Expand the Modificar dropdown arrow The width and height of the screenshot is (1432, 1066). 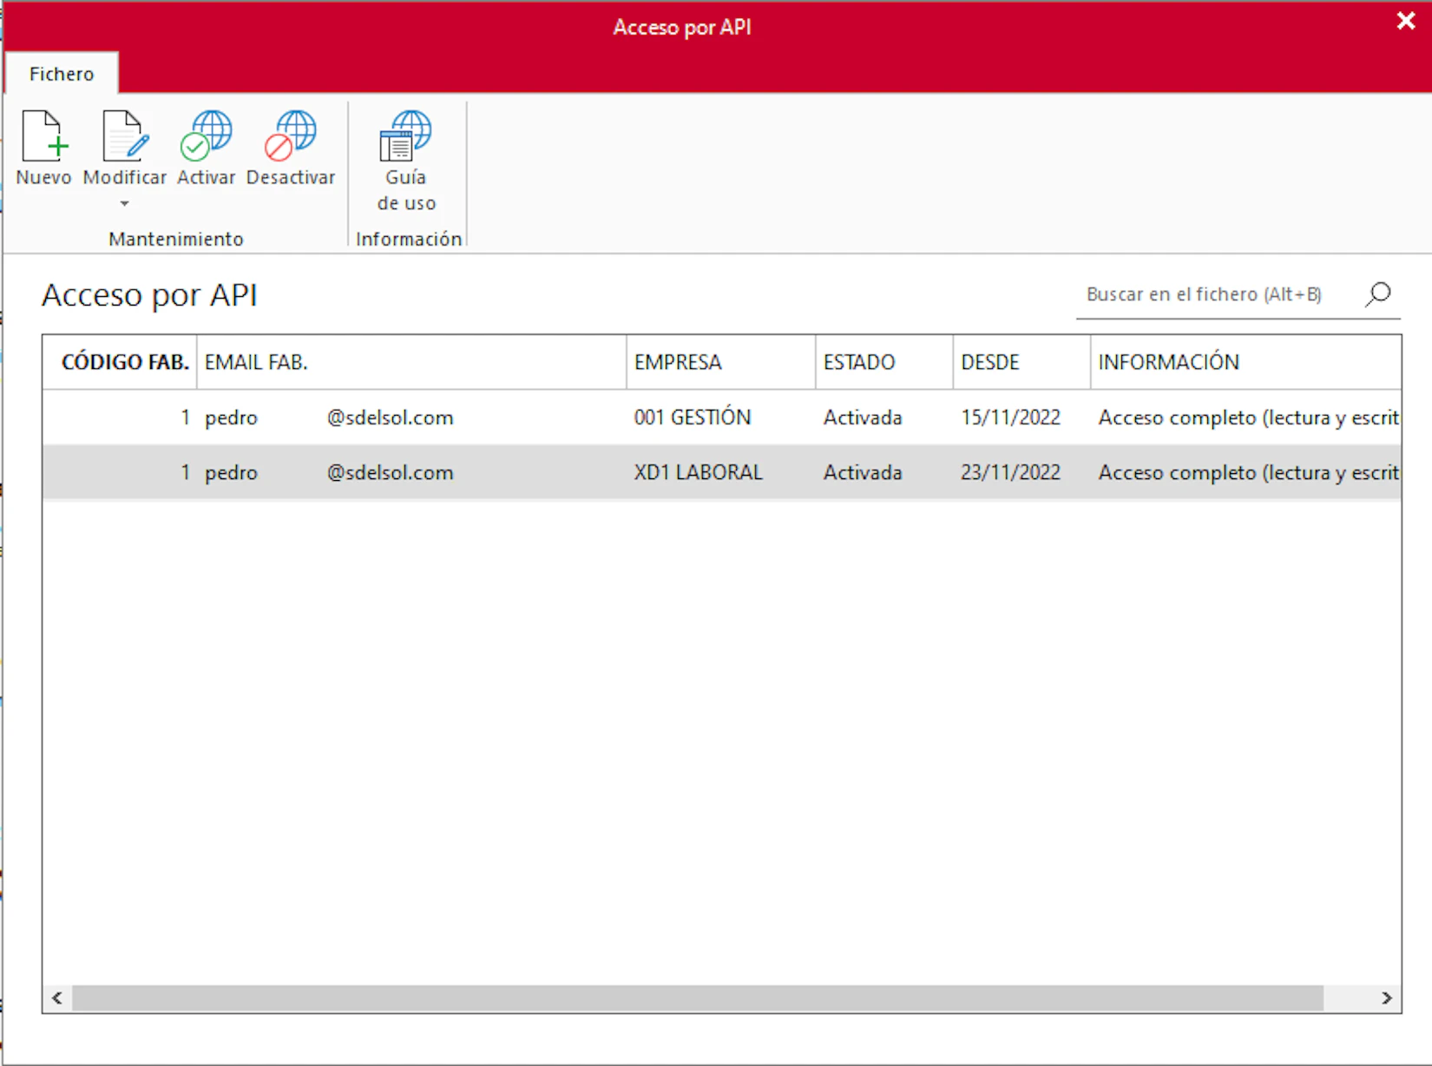124,204
